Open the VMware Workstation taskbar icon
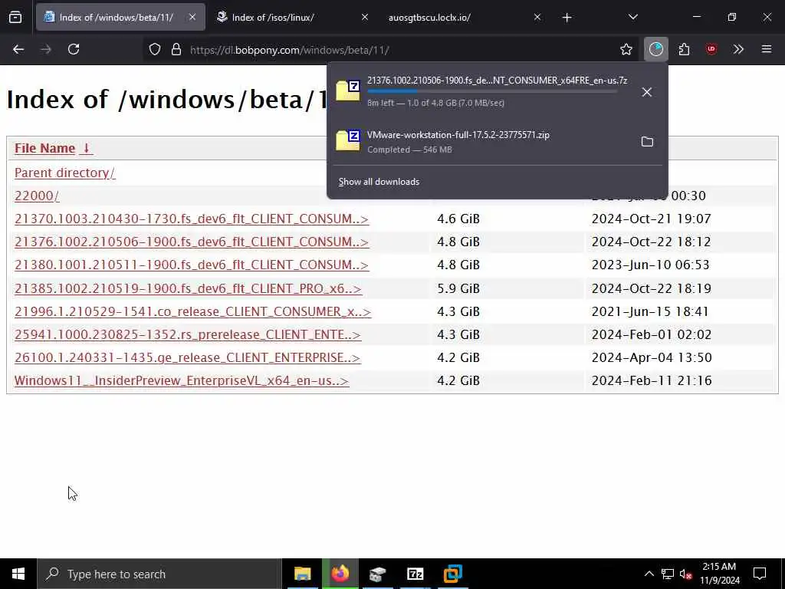This screenshot has width=785, height=589. (452, 574)
